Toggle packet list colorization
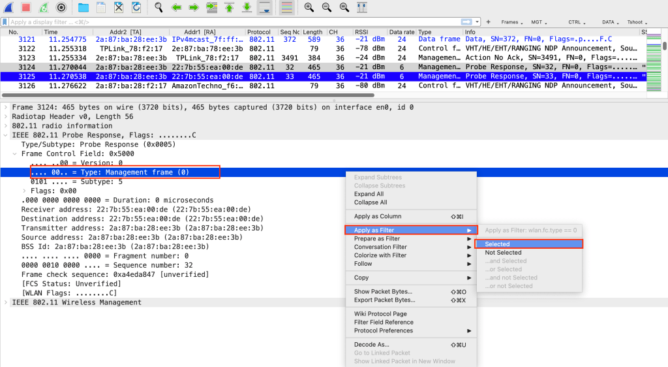 pyautogui.click(x=286, y=8)
